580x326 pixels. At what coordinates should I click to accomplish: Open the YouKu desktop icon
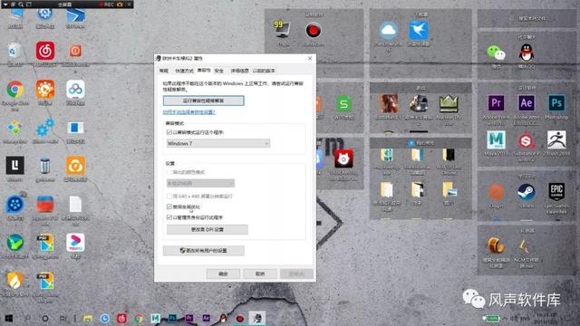pos(75,243)
